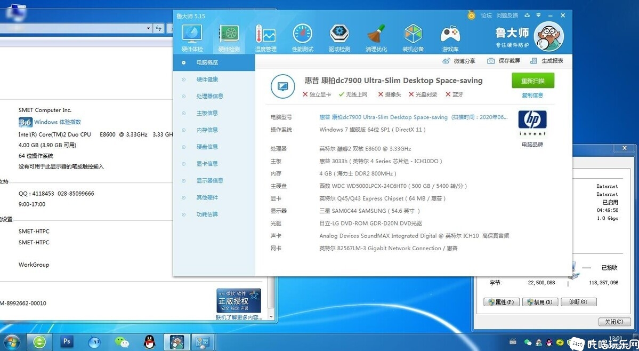Open the Lu Master main menu arrow icon
The width and height of the screenshot is (639, 351).
point(538,15)
